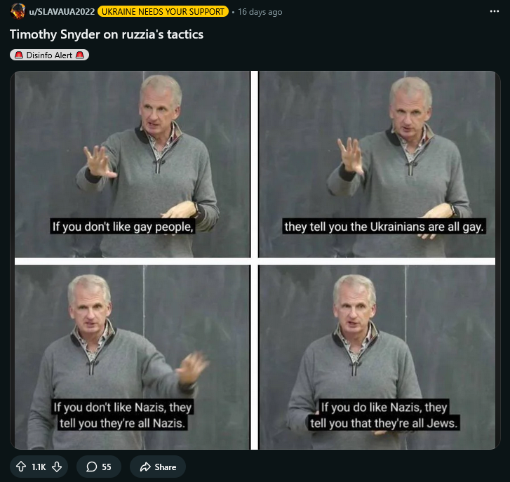
Task: Visit the u/SLAVAUA2022 profile link
Action: [62, 12]
